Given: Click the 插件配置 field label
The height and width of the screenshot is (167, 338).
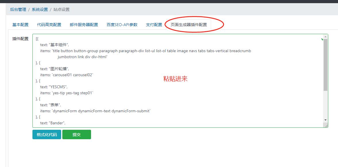Looking at the screenshot, I should (x=20, y=38).
